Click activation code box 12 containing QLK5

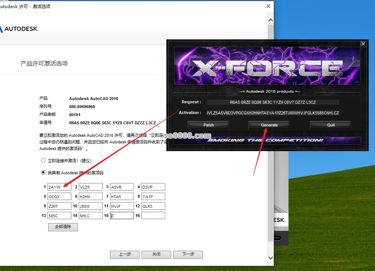point(153,206)
